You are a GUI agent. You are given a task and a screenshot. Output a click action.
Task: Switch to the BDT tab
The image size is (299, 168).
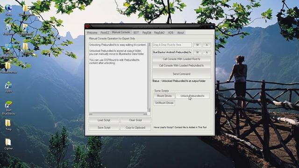136,33
